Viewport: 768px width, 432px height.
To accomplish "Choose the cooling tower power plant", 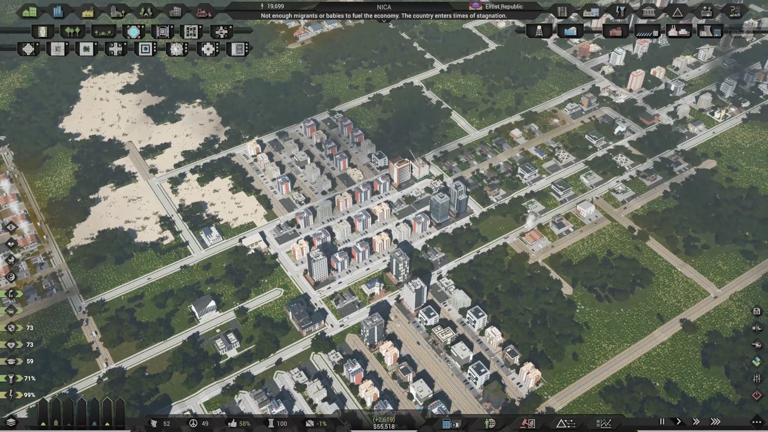I will pyautogui.click(x=710, y=31).
